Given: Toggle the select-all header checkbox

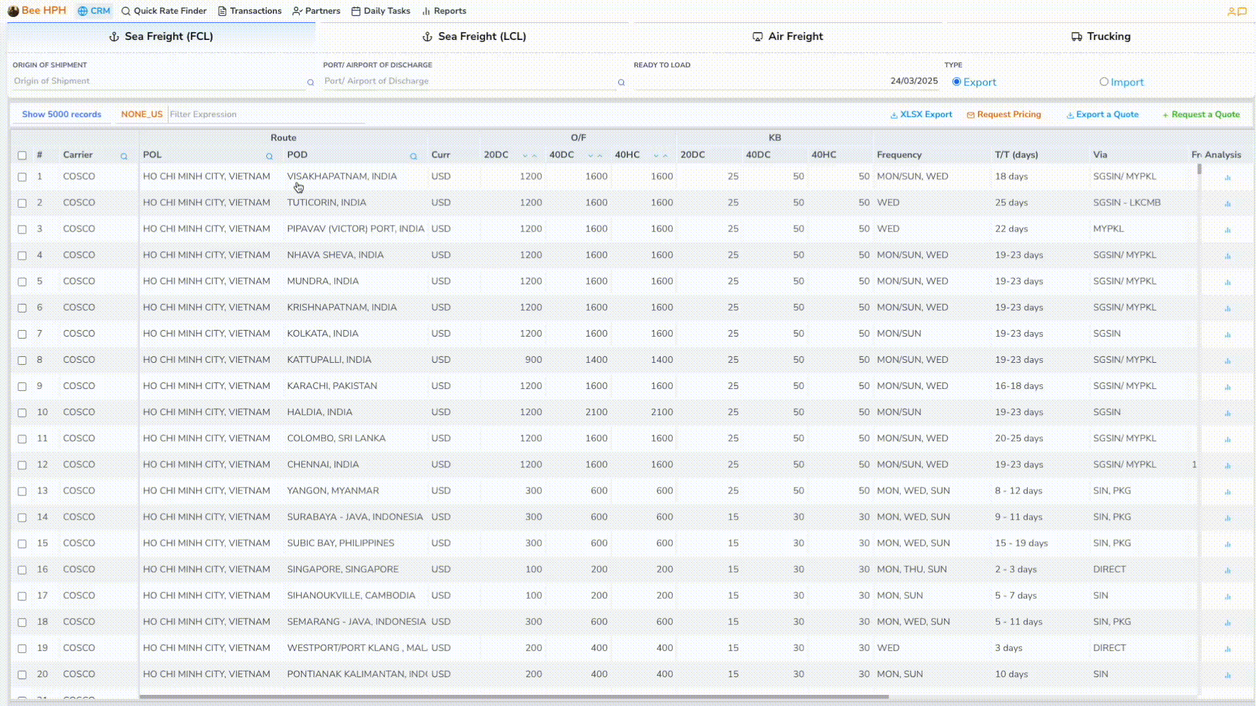Looking at the screenshot, I should (x=22, y=156).
